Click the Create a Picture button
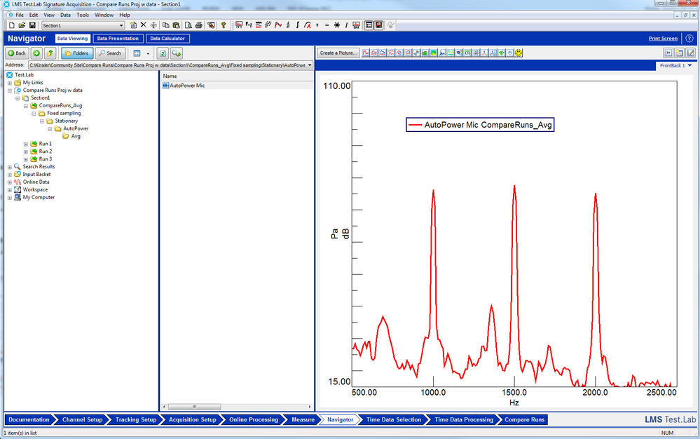Viewport: 700px width, 439px height. coord(338,53)
